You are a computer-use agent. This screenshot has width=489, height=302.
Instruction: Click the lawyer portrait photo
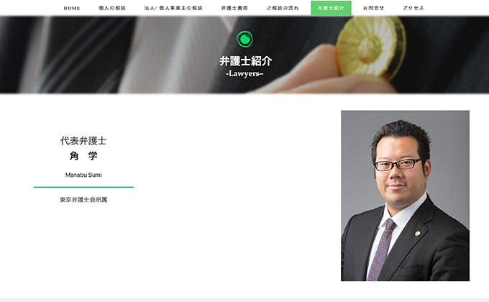[405, 196]
